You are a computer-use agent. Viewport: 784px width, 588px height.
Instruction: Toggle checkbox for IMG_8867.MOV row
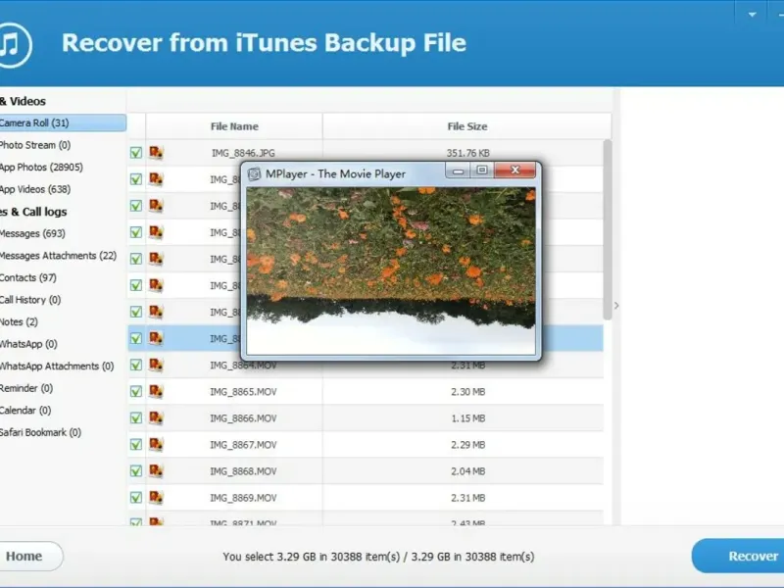[x=135, y=445]
